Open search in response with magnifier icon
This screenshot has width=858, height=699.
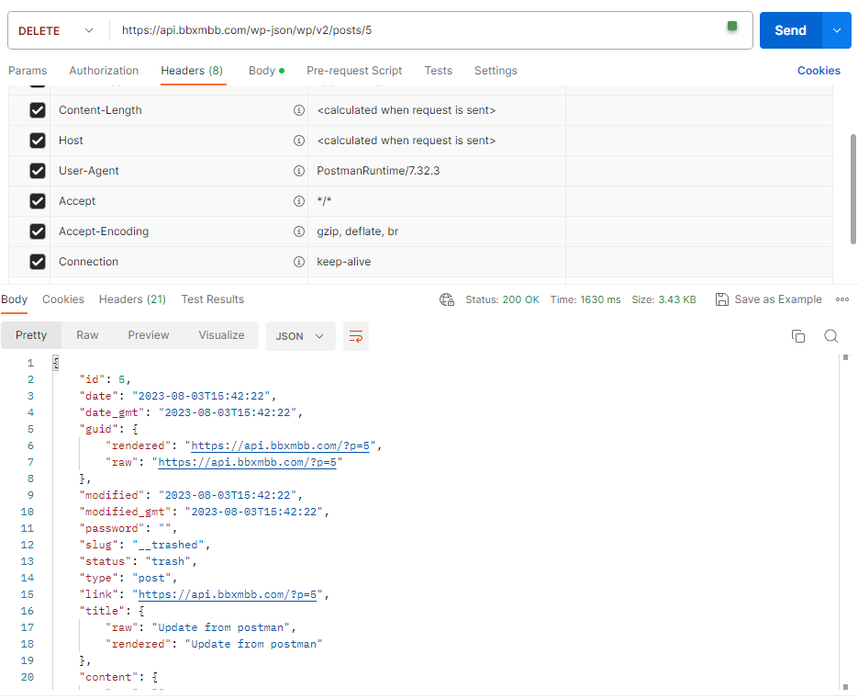[830, 336]
